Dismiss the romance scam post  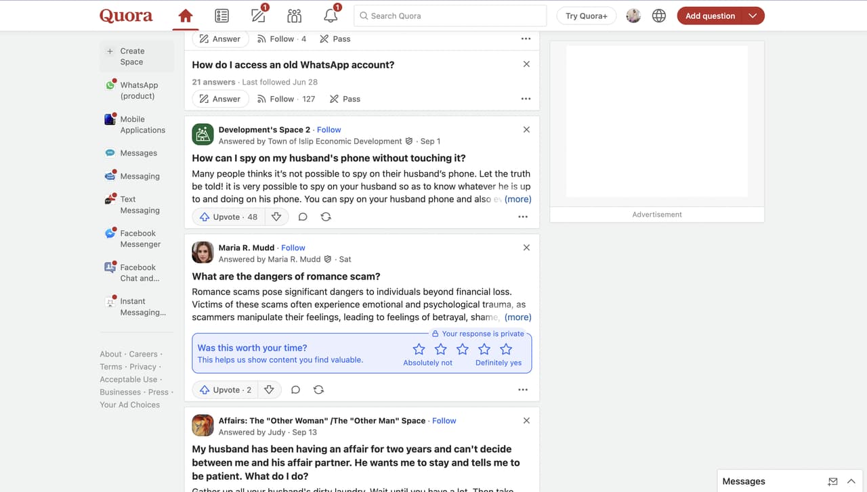coord(526,248)
